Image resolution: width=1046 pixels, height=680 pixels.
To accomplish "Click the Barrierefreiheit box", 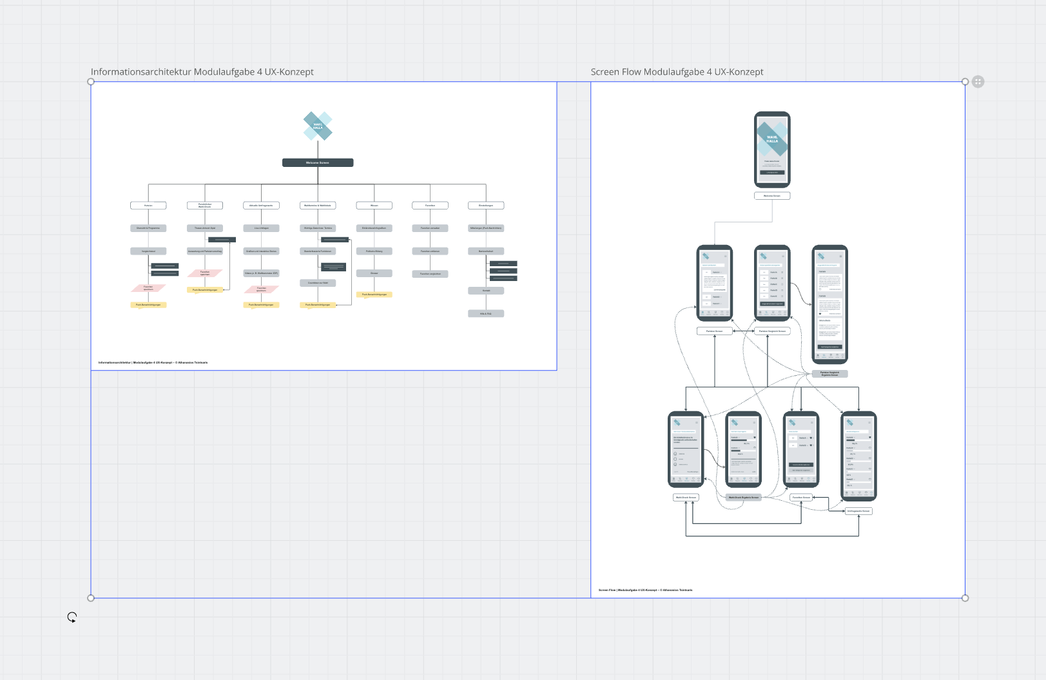I will tap(486, 251).
